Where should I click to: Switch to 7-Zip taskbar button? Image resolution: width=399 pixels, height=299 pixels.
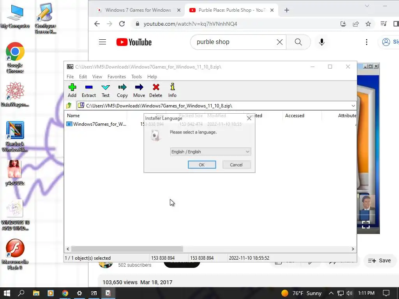pos(94,293)
